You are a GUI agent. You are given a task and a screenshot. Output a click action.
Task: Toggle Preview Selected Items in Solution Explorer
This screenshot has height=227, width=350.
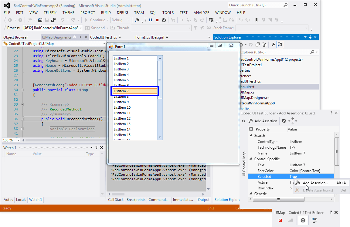pyautogui.click(x=280, y=45)
